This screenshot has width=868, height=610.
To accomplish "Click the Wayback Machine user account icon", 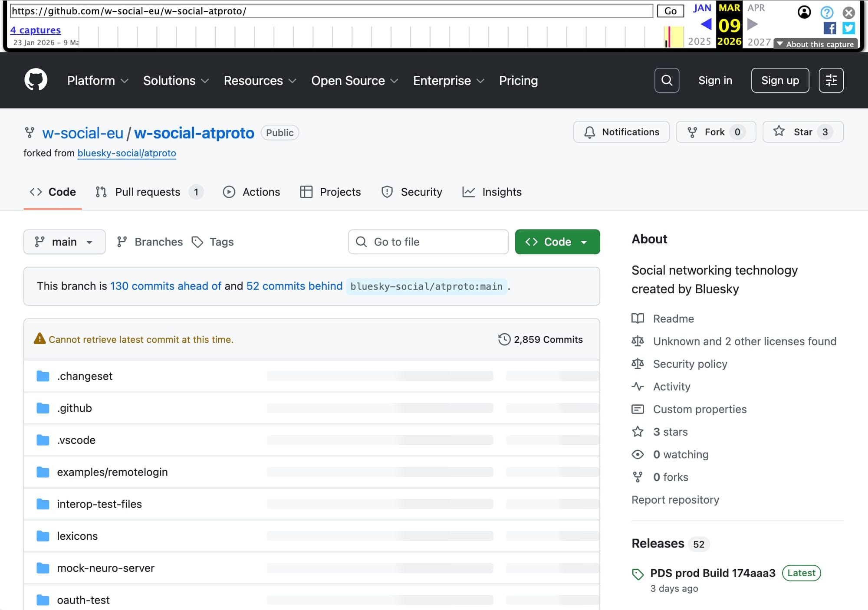I will click(x=804, y=12).
